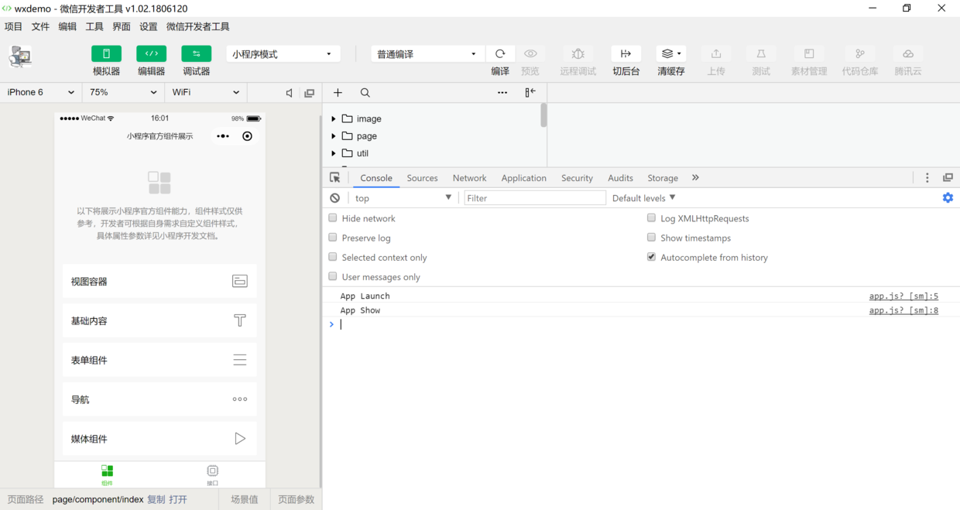The width and height of the screenshot is (960, 510).
Task: Open the 小程序模式 mode dropdown
Action: point(283,54)
